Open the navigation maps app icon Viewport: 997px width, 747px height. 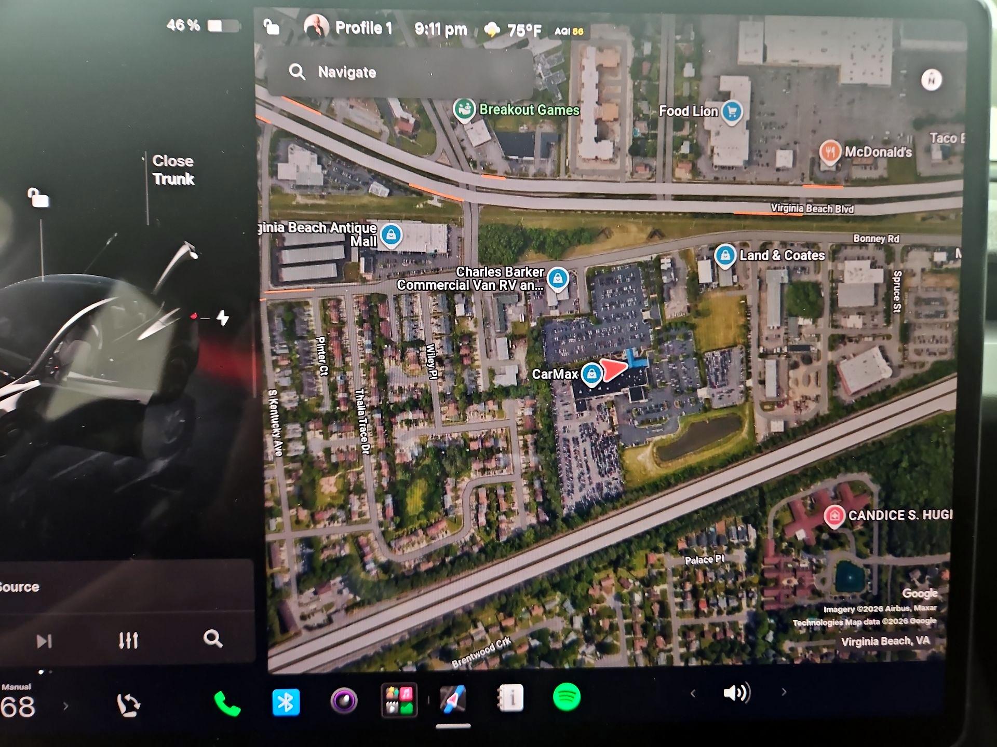453,699
